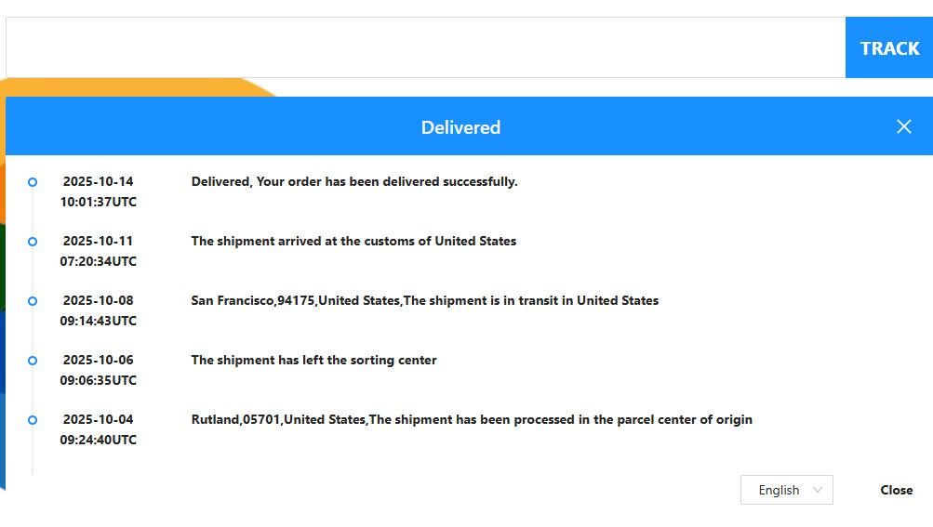Open the English language dropdown
This screenshot has height=527, width=933.
click(786, 490)
